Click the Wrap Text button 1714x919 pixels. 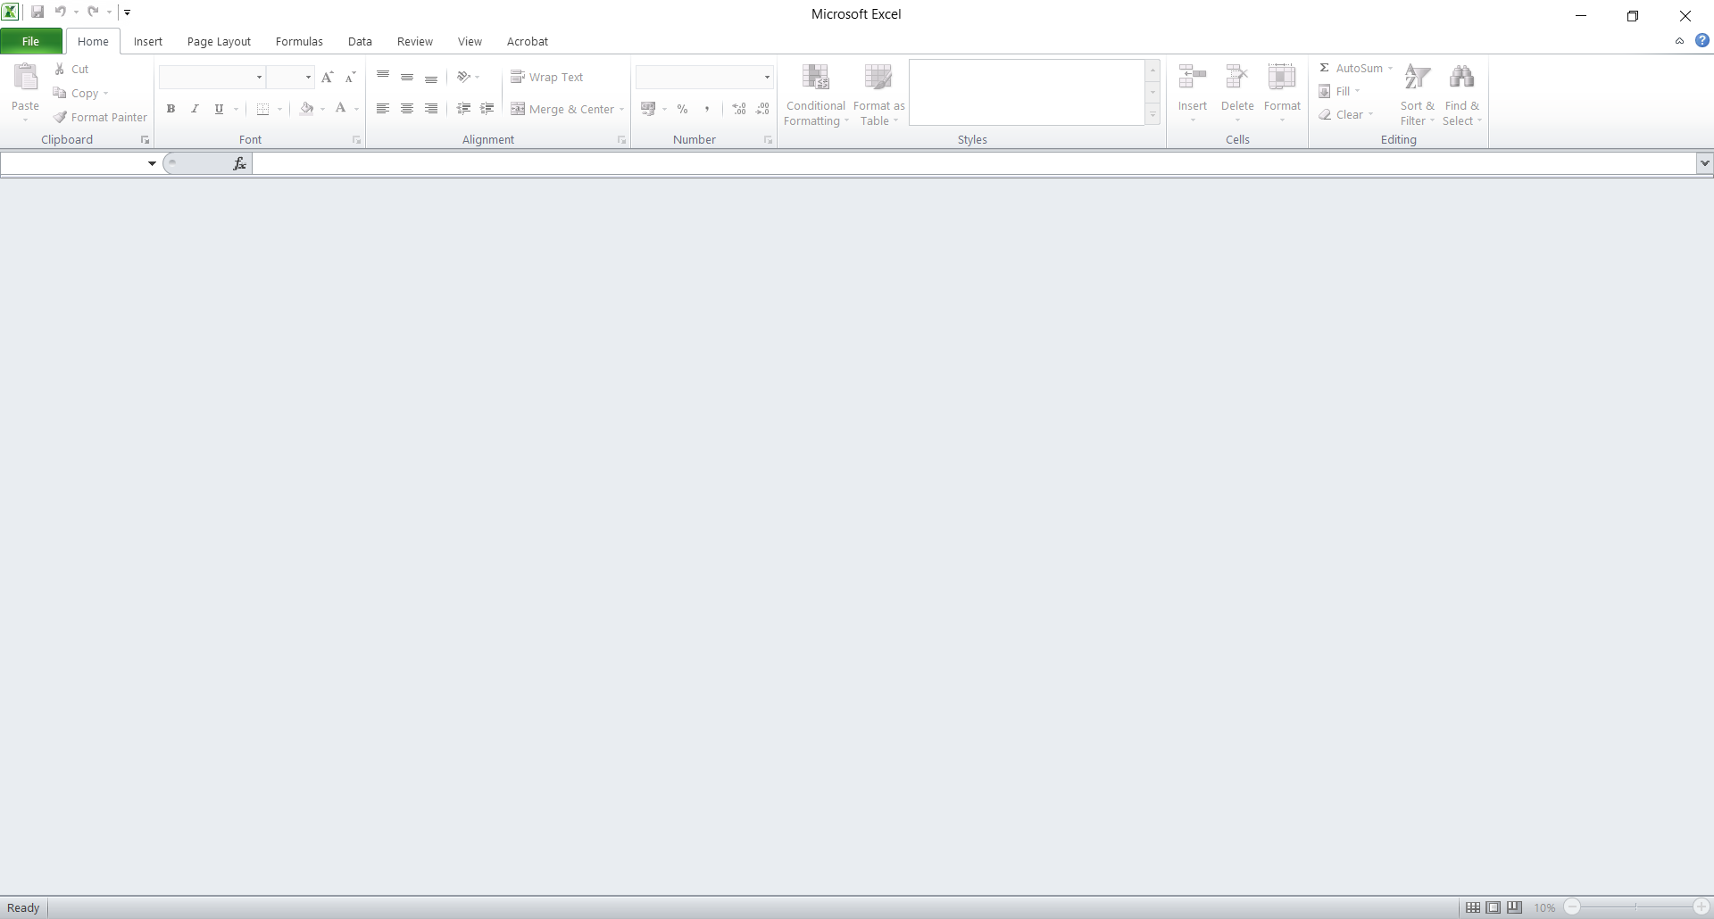click(x=547, y=77)
